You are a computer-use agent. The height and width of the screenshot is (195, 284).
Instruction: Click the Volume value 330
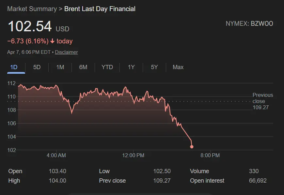pos(254,171)
